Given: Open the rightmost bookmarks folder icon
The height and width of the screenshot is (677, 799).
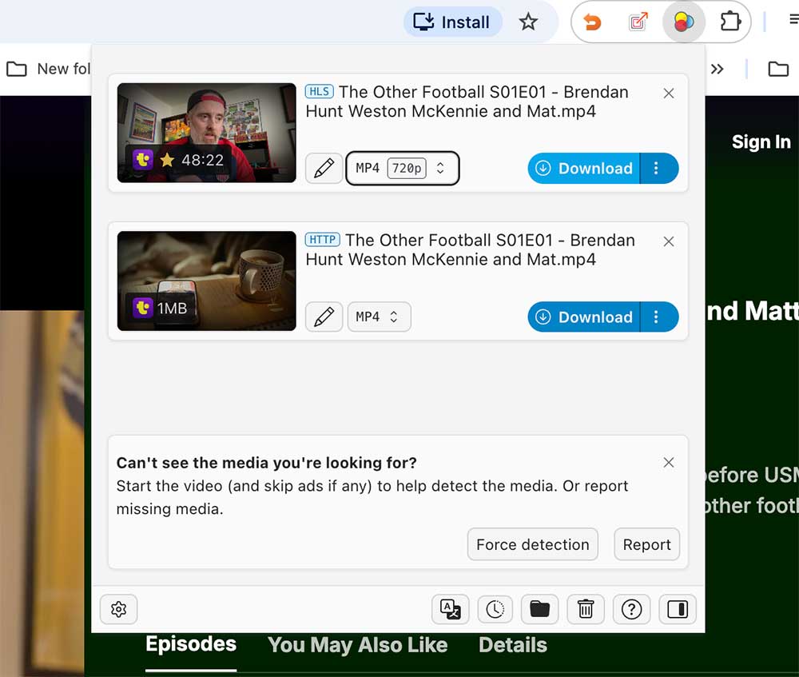Looking at the screenshot, I should coord(778,69).
